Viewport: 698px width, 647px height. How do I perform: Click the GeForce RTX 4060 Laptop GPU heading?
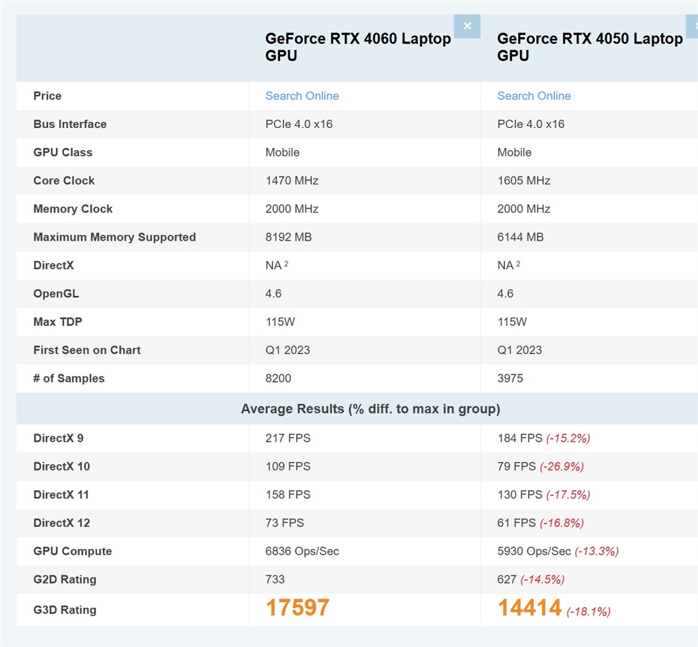point(358,47)
